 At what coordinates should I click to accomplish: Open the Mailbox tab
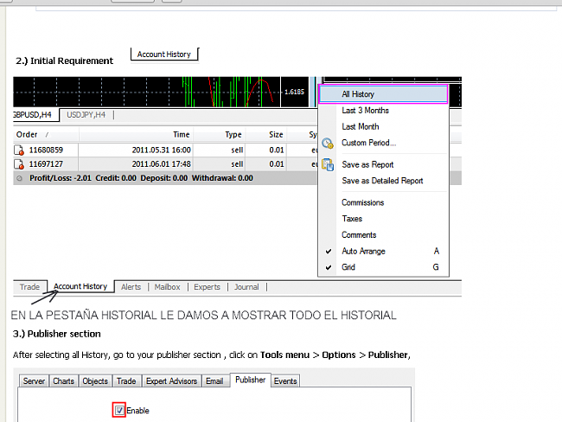167,287
